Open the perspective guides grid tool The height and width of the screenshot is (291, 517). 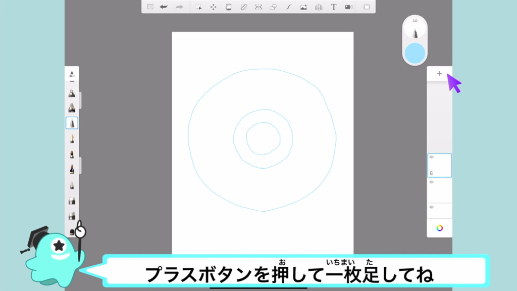(319, 7)
